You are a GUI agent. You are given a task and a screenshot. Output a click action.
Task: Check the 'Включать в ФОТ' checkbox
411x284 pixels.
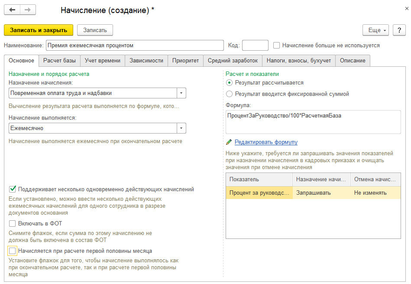point(13,224)
